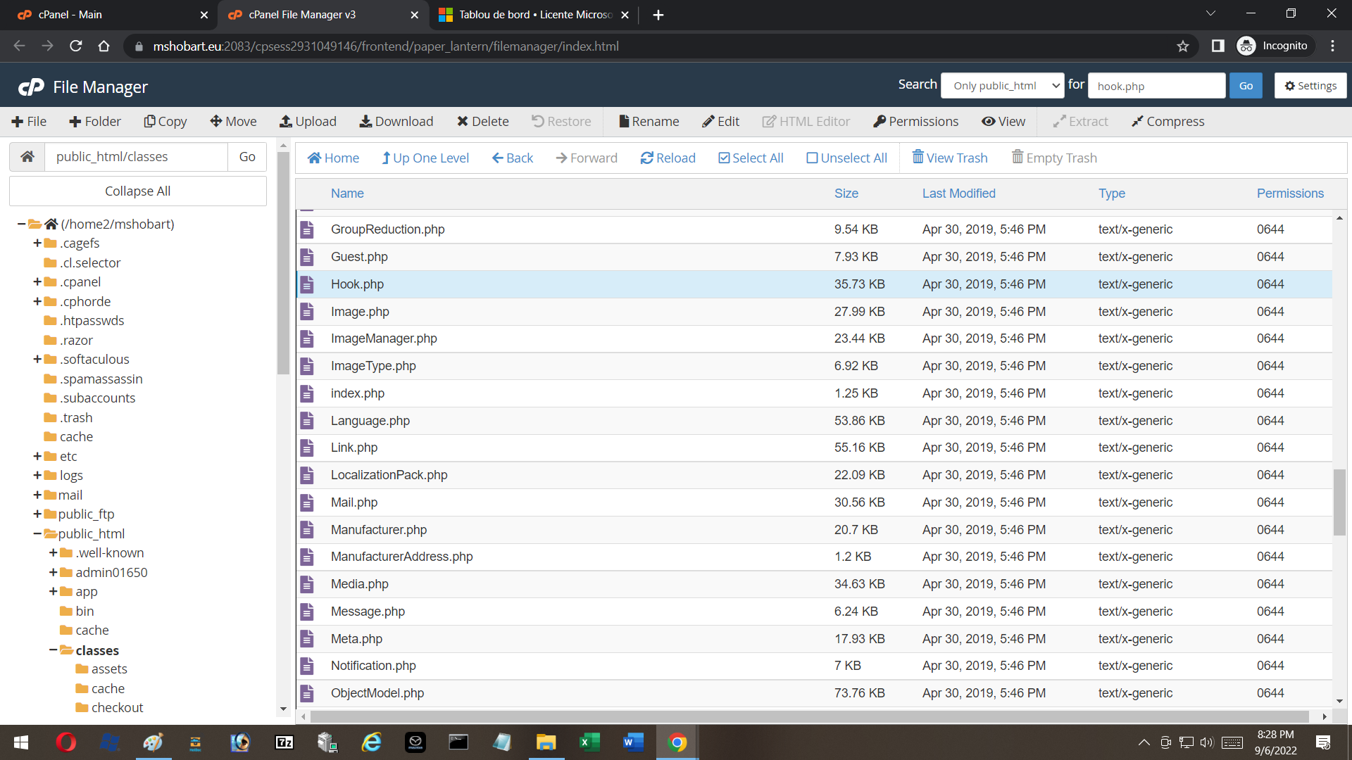
Task: Expand the etc folder
Action: point(37,457)
